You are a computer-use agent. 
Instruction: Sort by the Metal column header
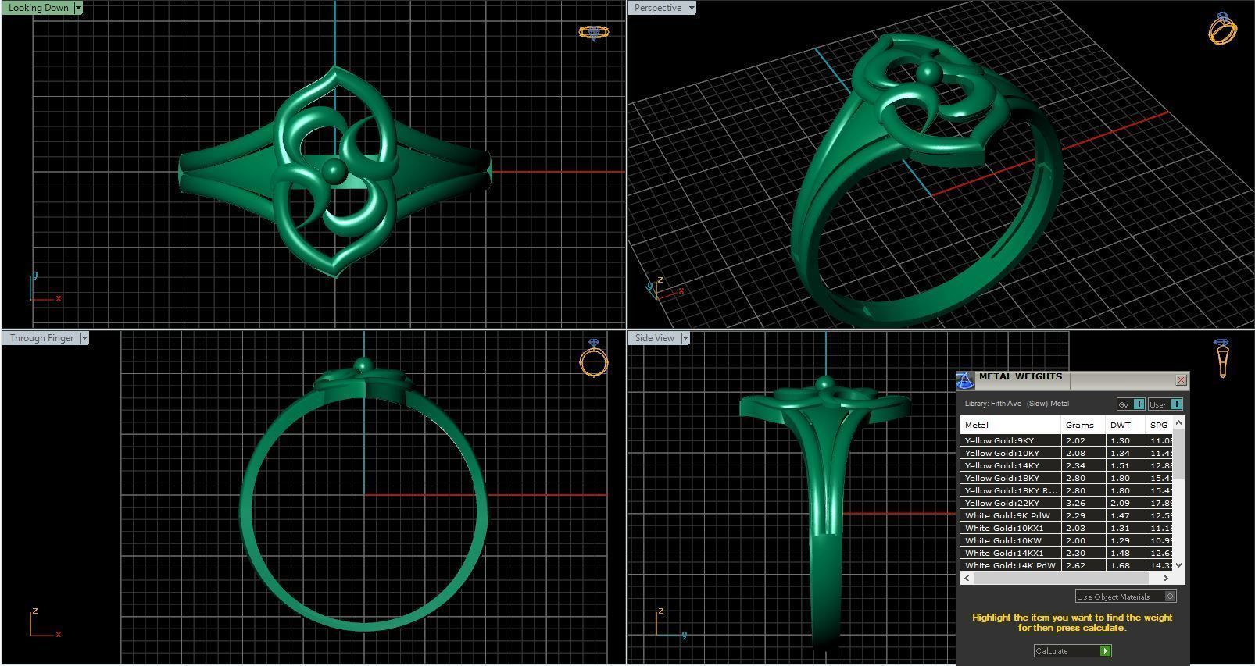coord(1010,426)
